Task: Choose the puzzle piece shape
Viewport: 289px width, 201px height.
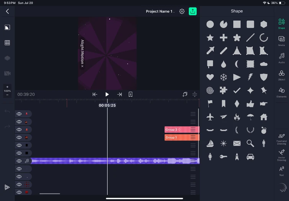Action: click(x=224, y=90)
